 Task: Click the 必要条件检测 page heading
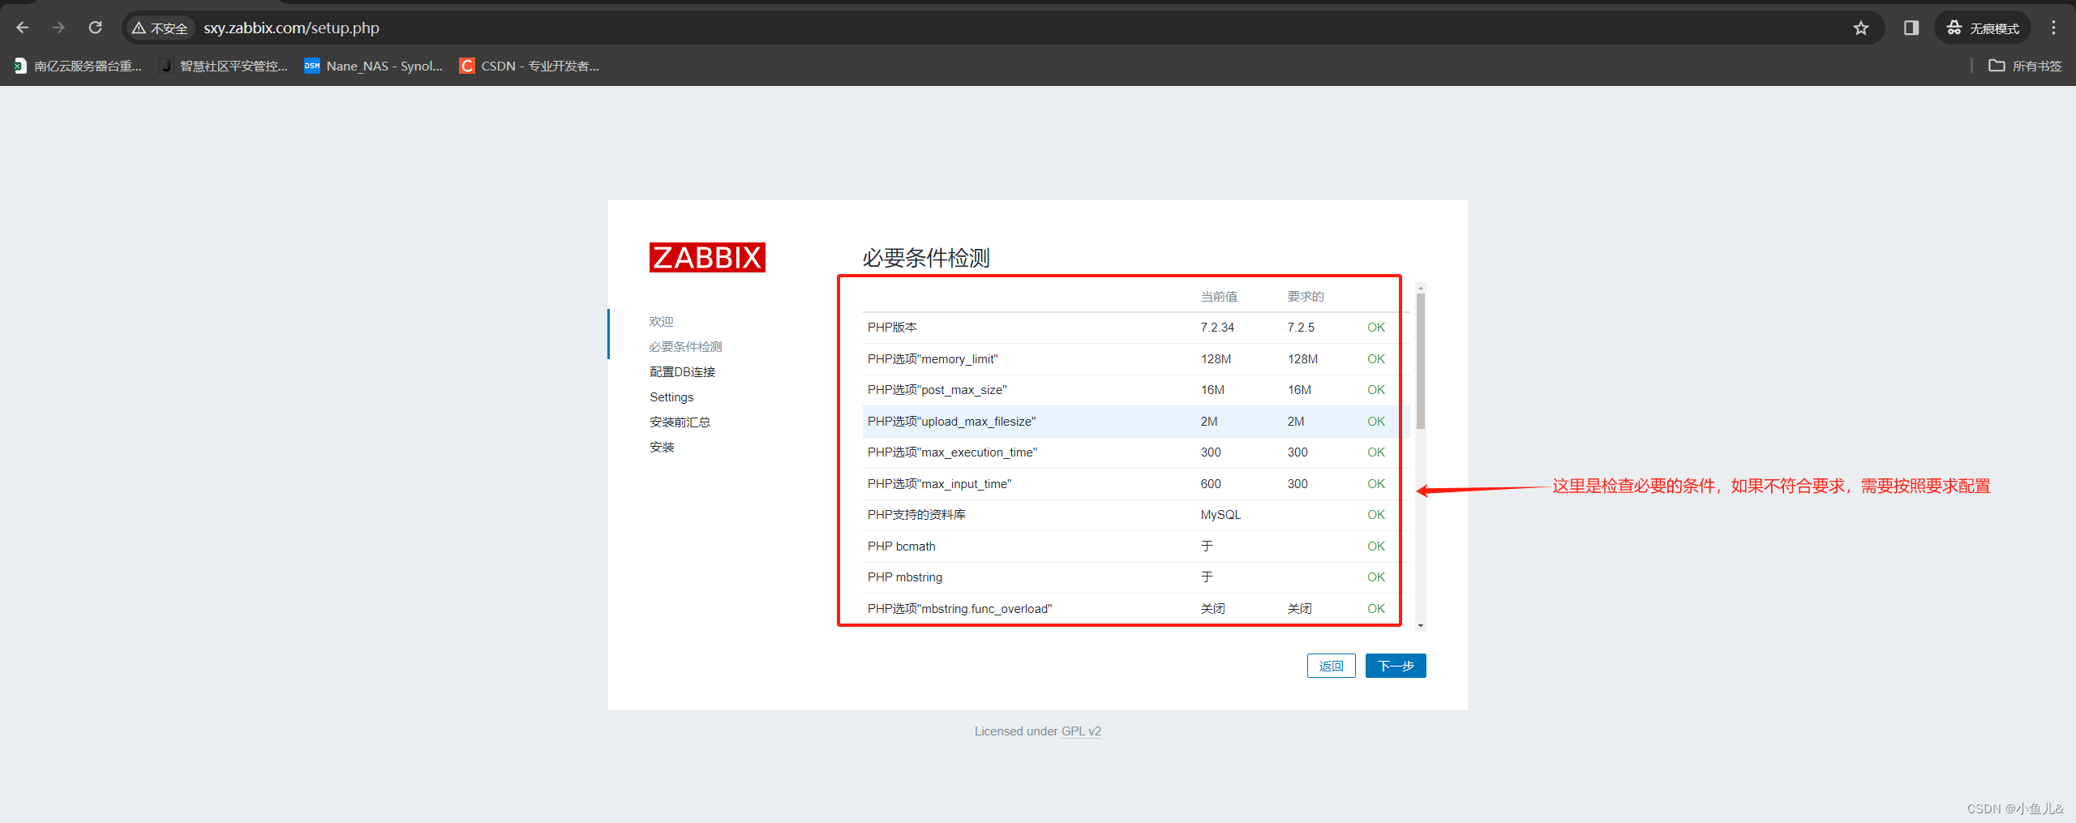coord(926,258)
